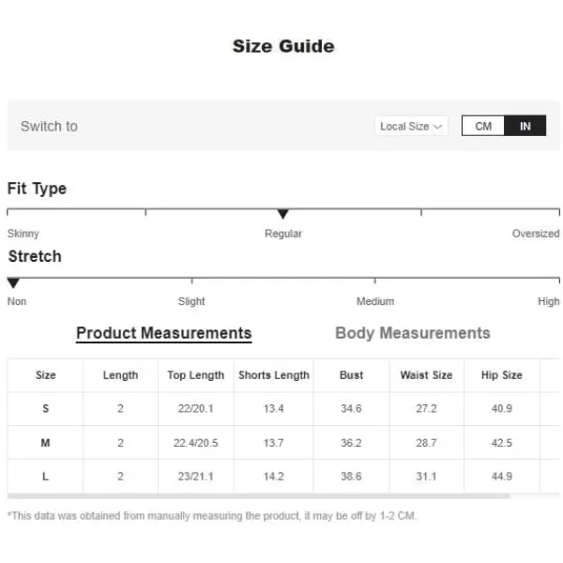Click the Hip Size column header
Image resolution: width=563 pixels, height=563 pixels.
[502, 375]
